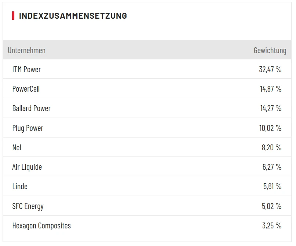Click the 10,02 % Plug Power weighting
The width and height of the screenshot is (296, 246).
(x=270, y=128)
